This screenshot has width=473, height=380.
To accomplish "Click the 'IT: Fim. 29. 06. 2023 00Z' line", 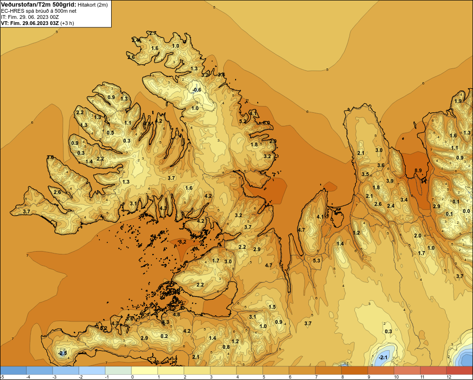I will coord(30,17).
